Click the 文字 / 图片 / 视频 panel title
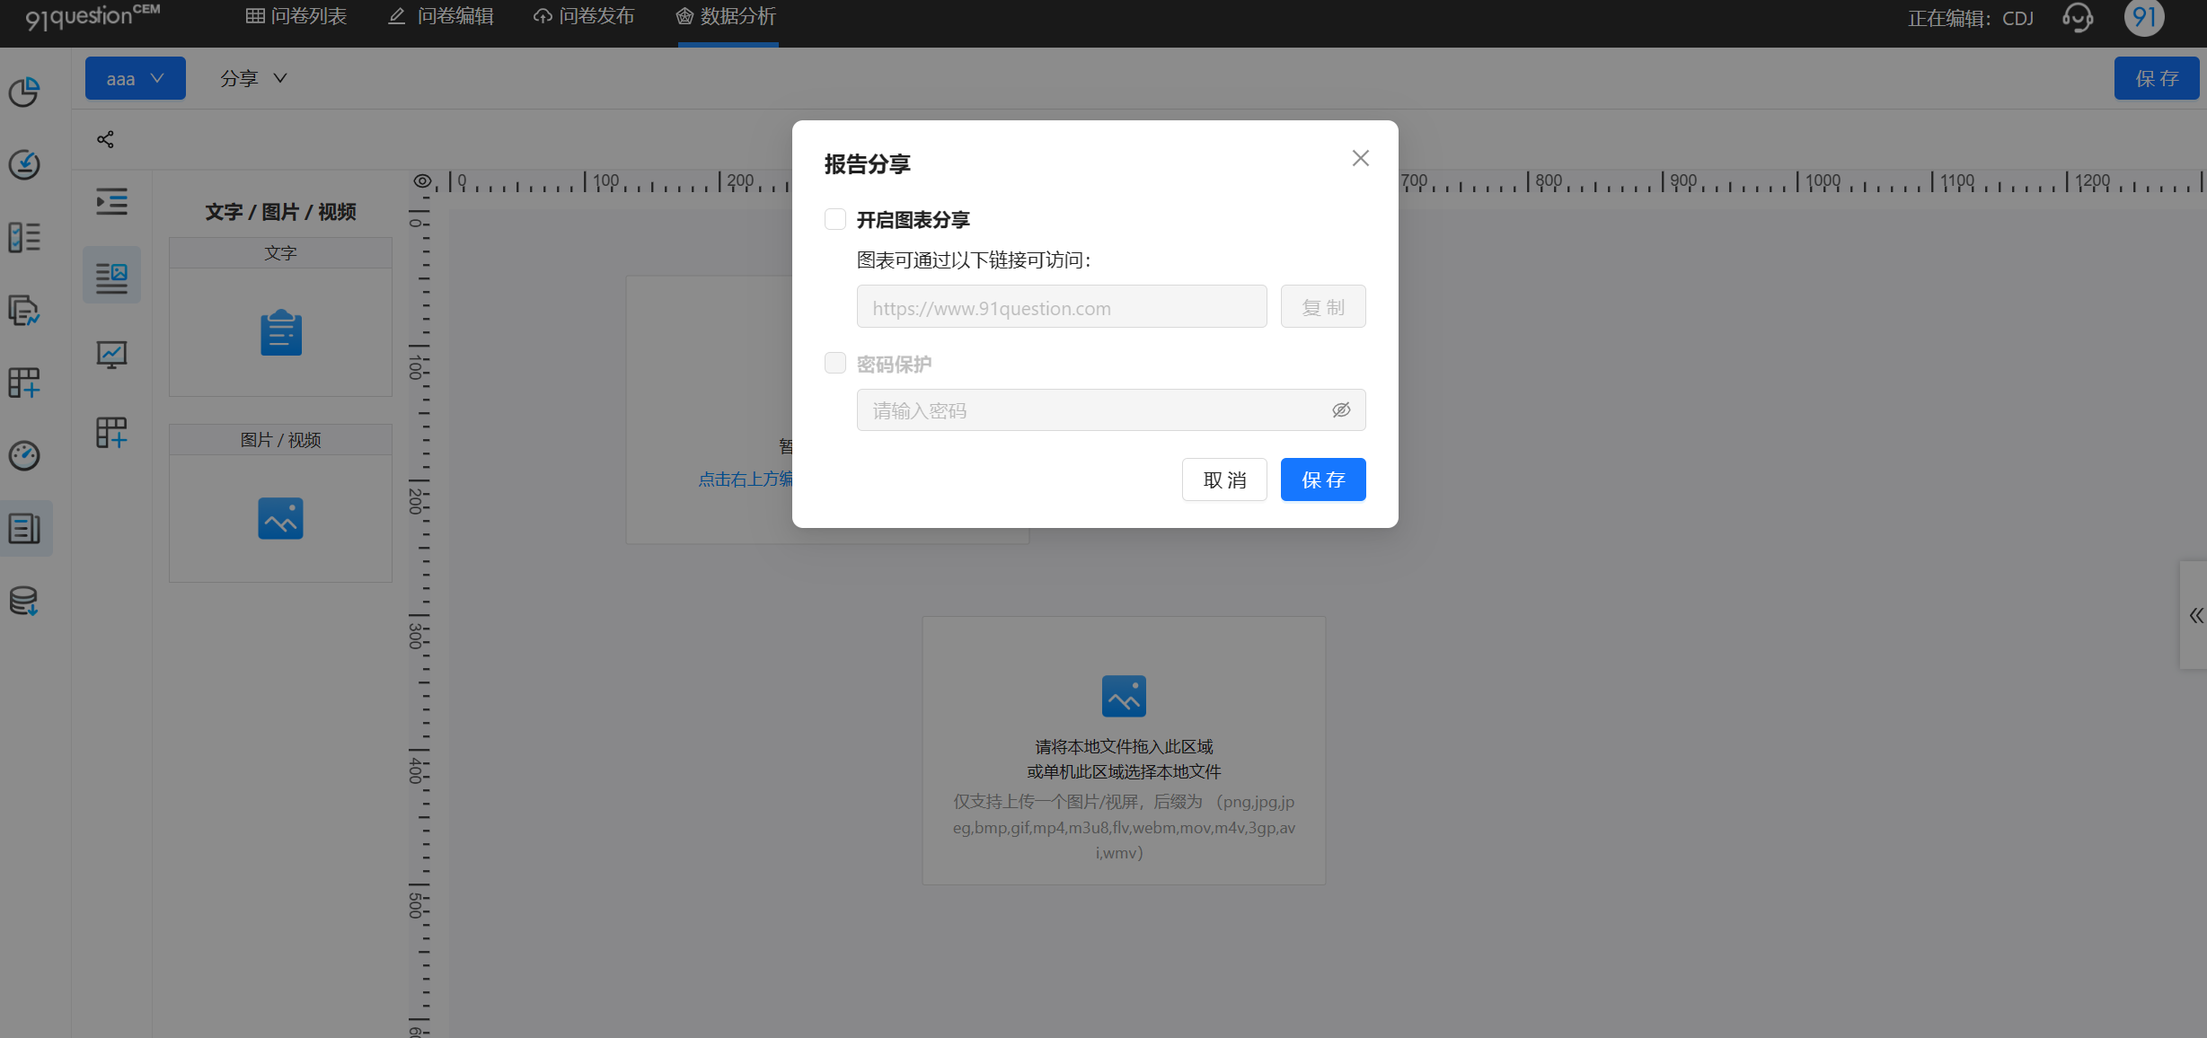2207x1038 pixels. click(280, 212)
